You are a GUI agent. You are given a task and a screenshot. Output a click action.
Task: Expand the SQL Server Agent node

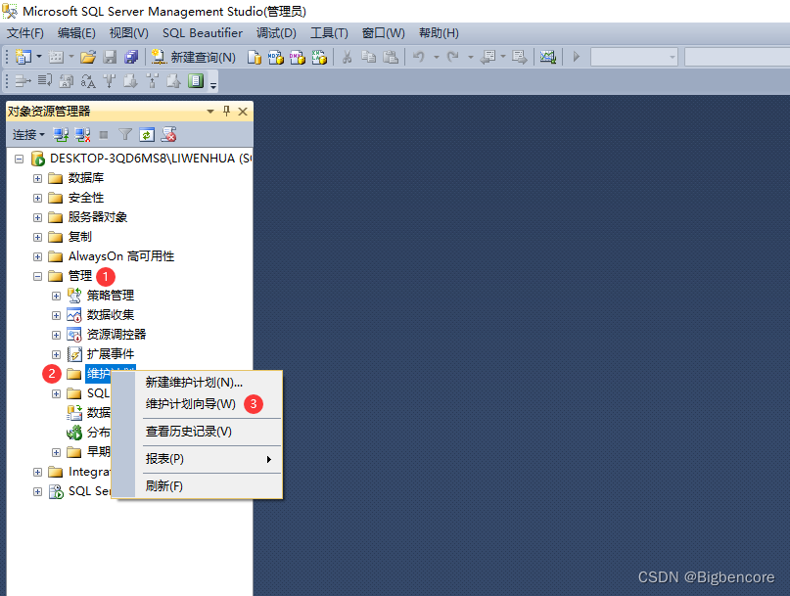(37, 491)
